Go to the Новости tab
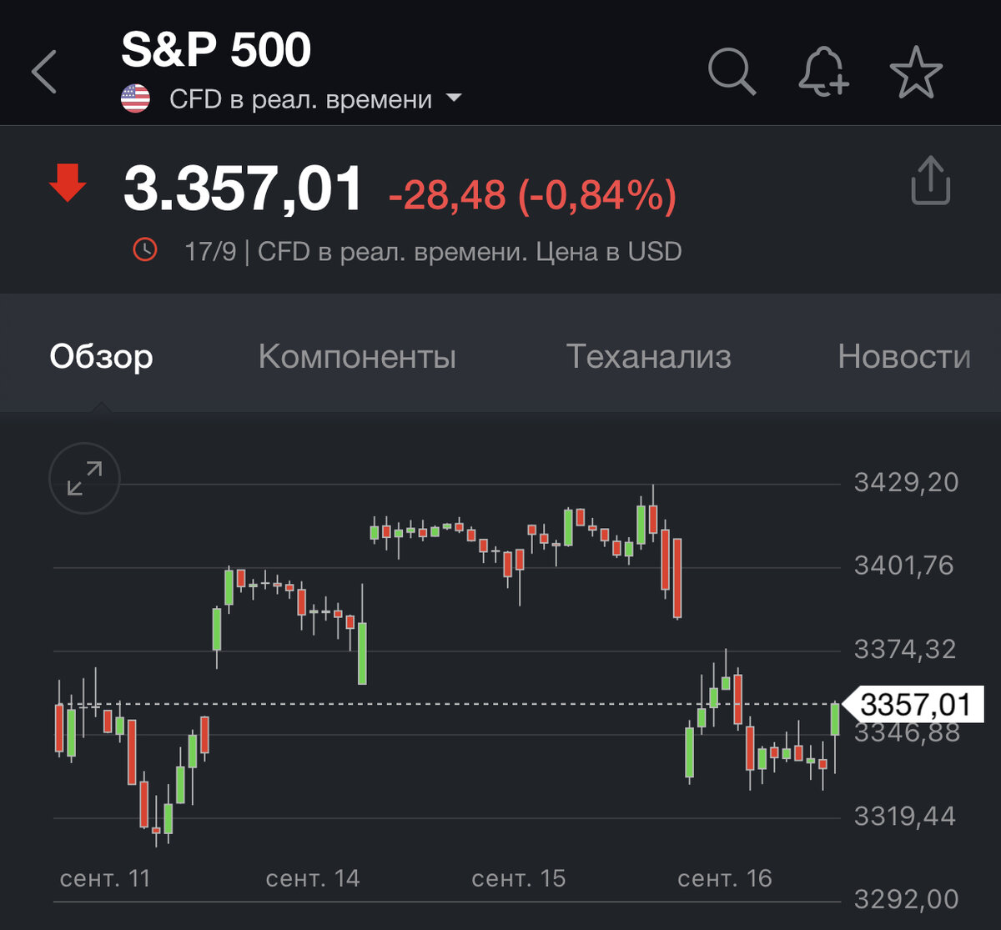1001x930 pixels. tap(903, 356)
